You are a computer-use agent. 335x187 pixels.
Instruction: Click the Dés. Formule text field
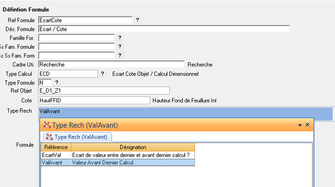[x=164, y=29]
